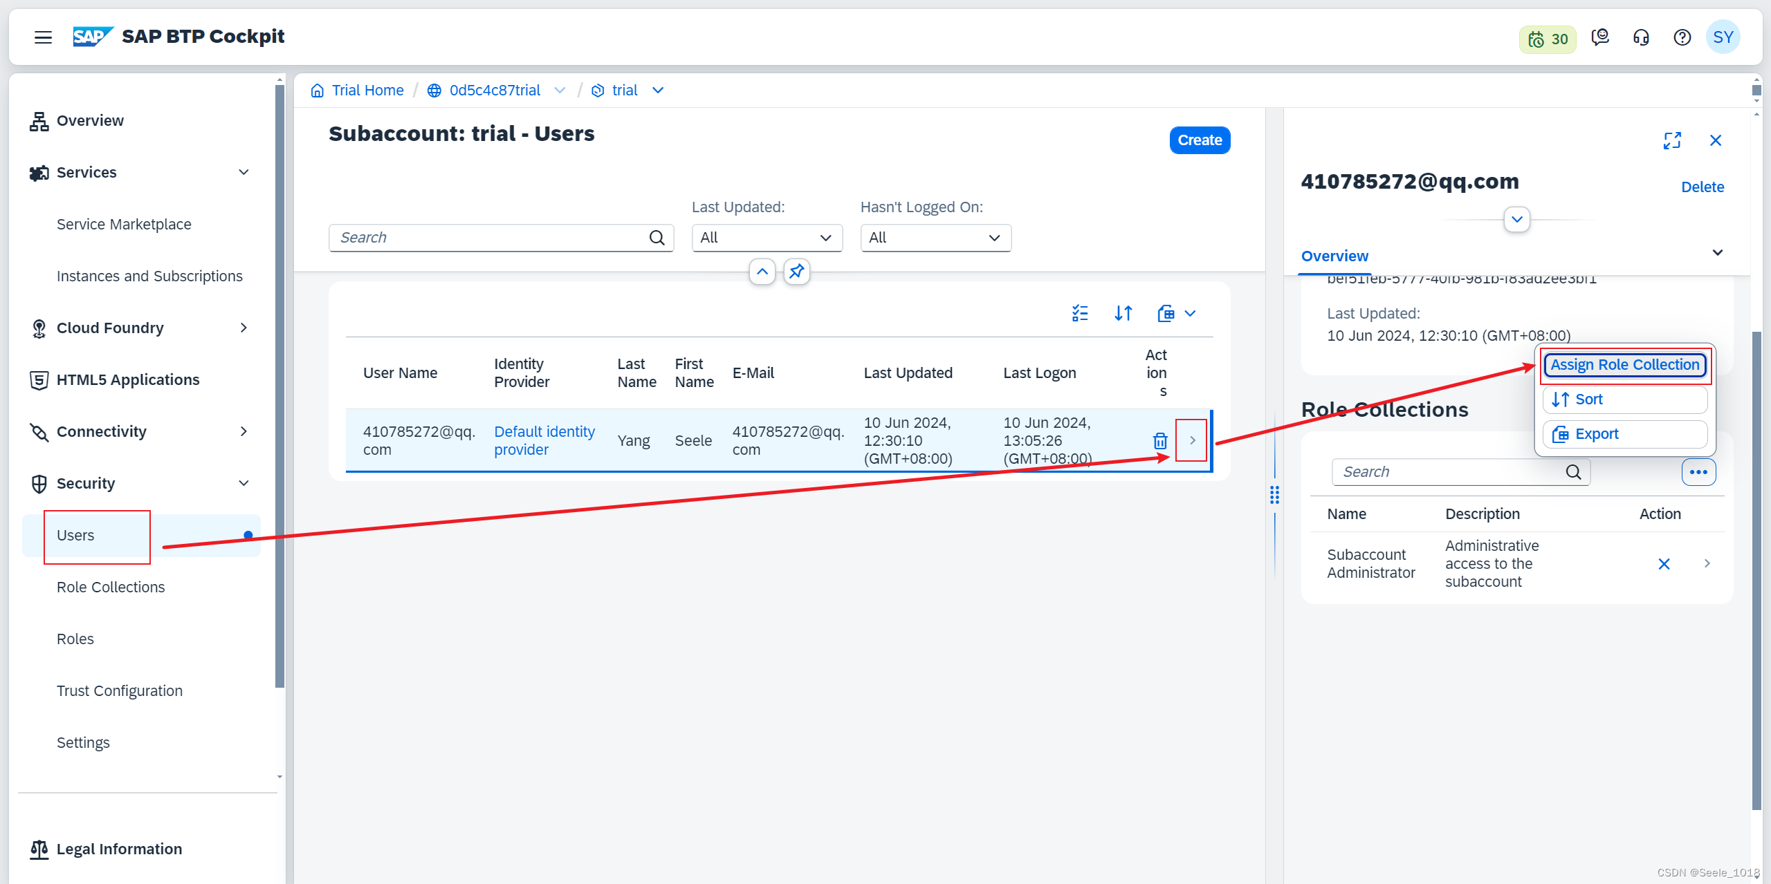Viewport: 1771px width, 884px height.
Task: Open the feedback chat icon
Action: [x=1600, y=37]
